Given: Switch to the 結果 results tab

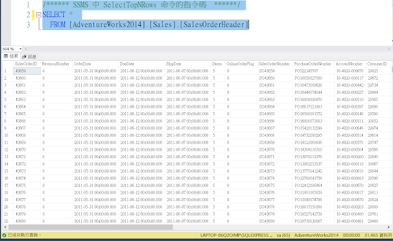Looking at the screenshot, I should [11, 56].
